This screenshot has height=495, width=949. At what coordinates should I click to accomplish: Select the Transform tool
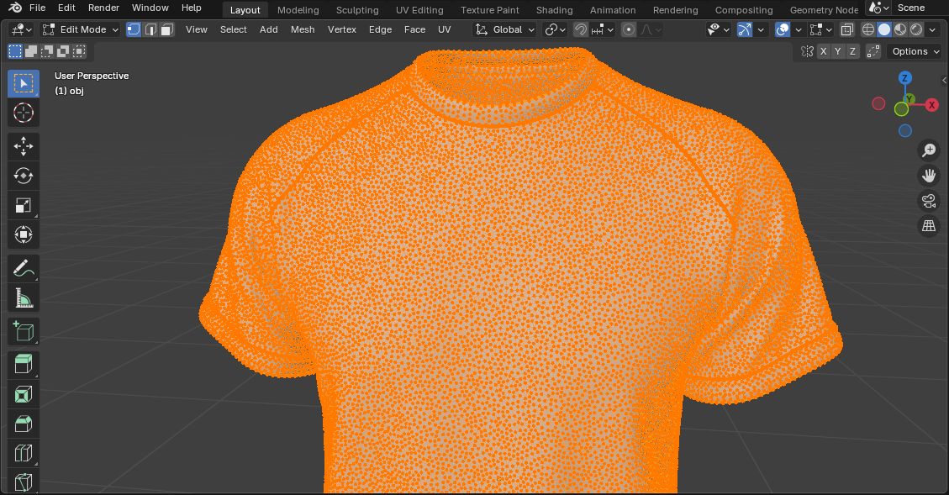(23, 234)
